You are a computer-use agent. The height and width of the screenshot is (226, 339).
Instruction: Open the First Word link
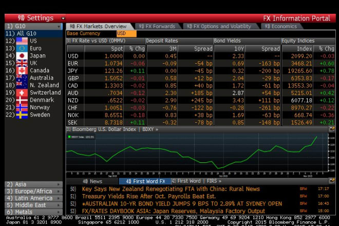point(189,181)
